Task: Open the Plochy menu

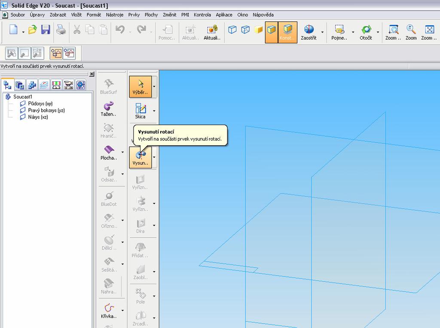Action: pyautogui.click(x=151, y=15)
